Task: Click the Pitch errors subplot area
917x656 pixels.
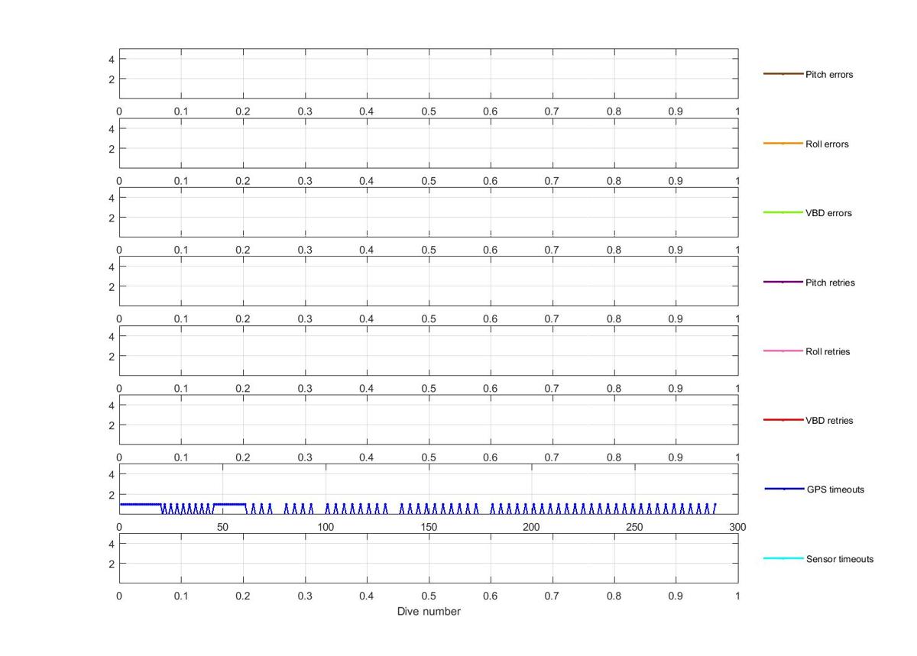Action: 429,73
